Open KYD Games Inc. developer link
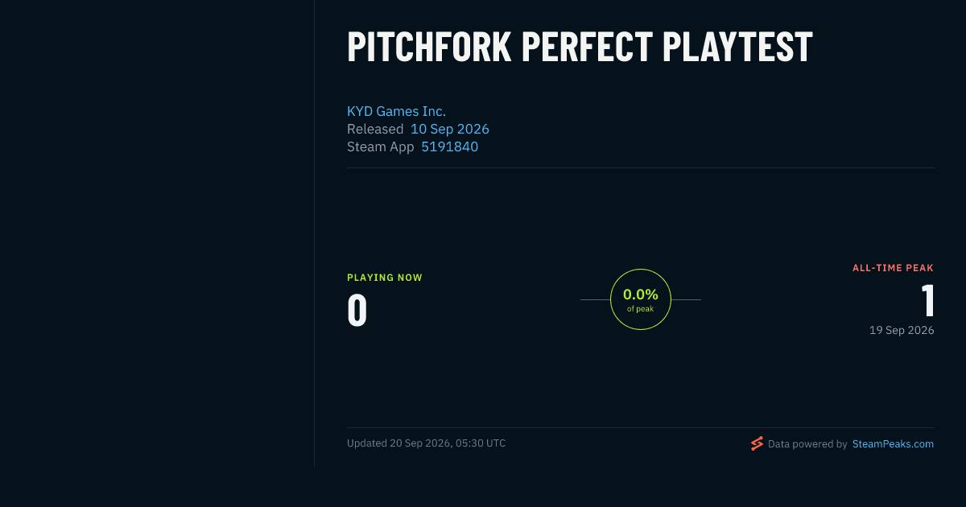 [x=396, y=111]
